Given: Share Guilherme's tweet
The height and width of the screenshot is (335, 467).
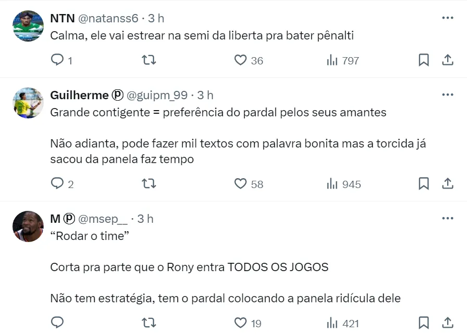Looking at the screenshot, I should pyautogui.click(x=448, y=184).
